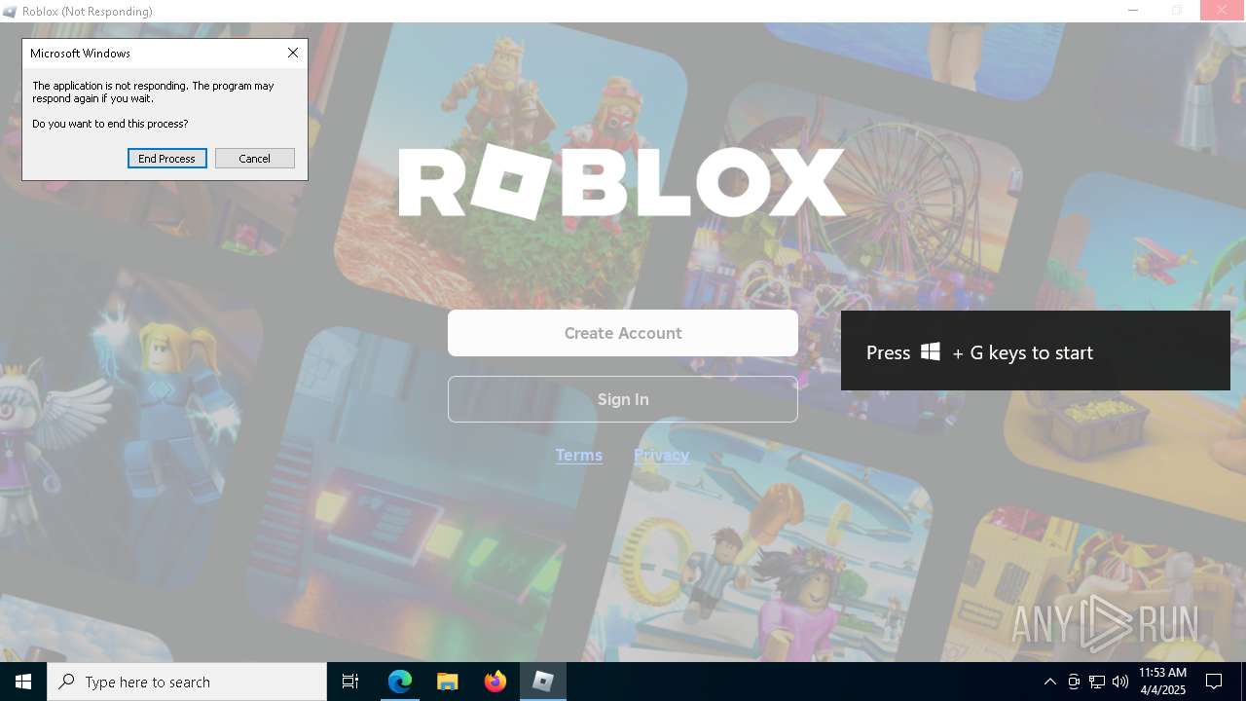The width and height of the screenshot is (1246, 701).
Task: Click the Create Account button
Action: point(623,333)
